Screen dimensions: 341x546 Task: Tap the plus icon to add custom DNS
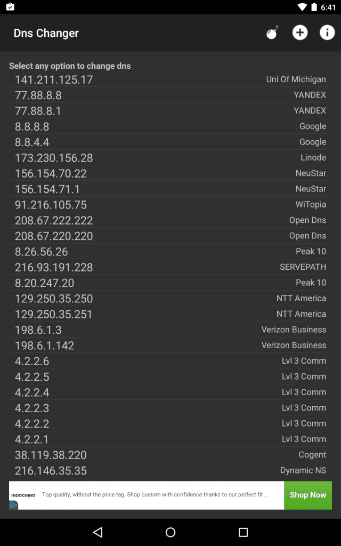coord(299,33)
